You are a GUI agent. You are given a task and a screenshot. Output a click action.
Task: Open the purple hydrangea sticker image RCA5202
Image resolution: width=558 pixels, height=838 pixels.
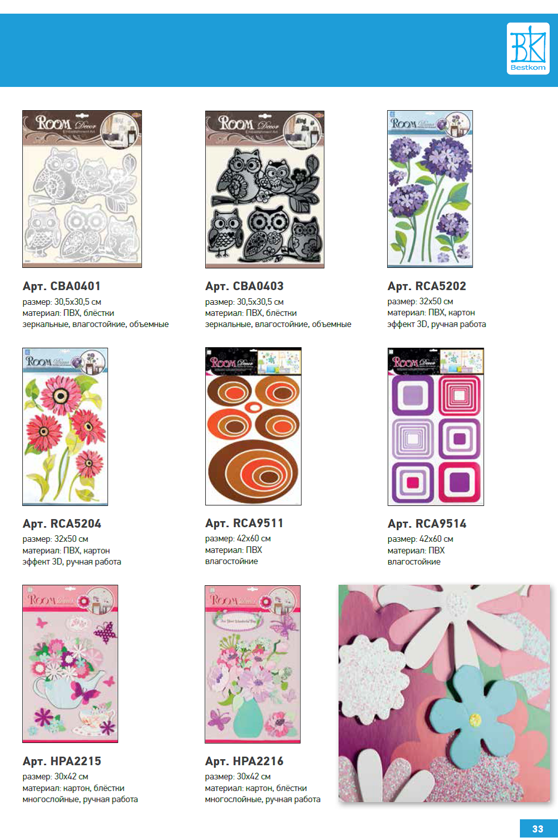coord(430,189)
